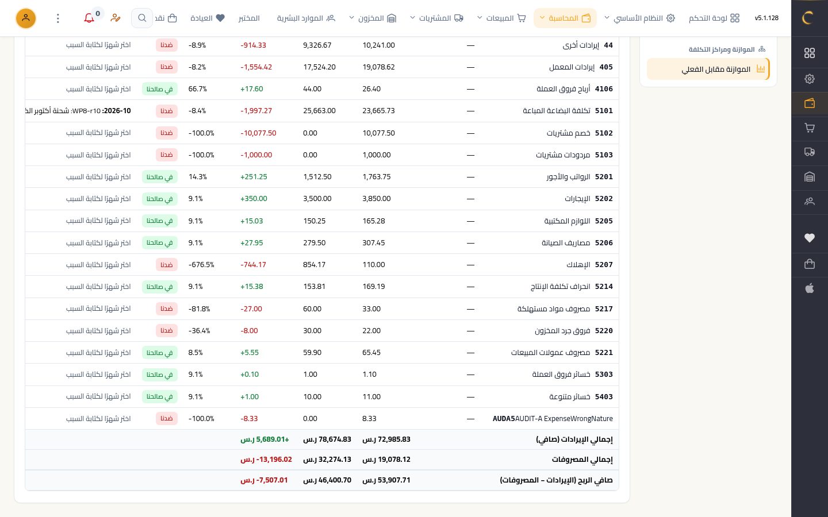Click the apple icon in the sidebar

click(810, 288)
